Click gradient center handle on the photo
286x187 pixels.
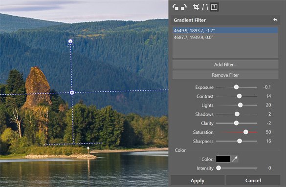pos(72,92)
